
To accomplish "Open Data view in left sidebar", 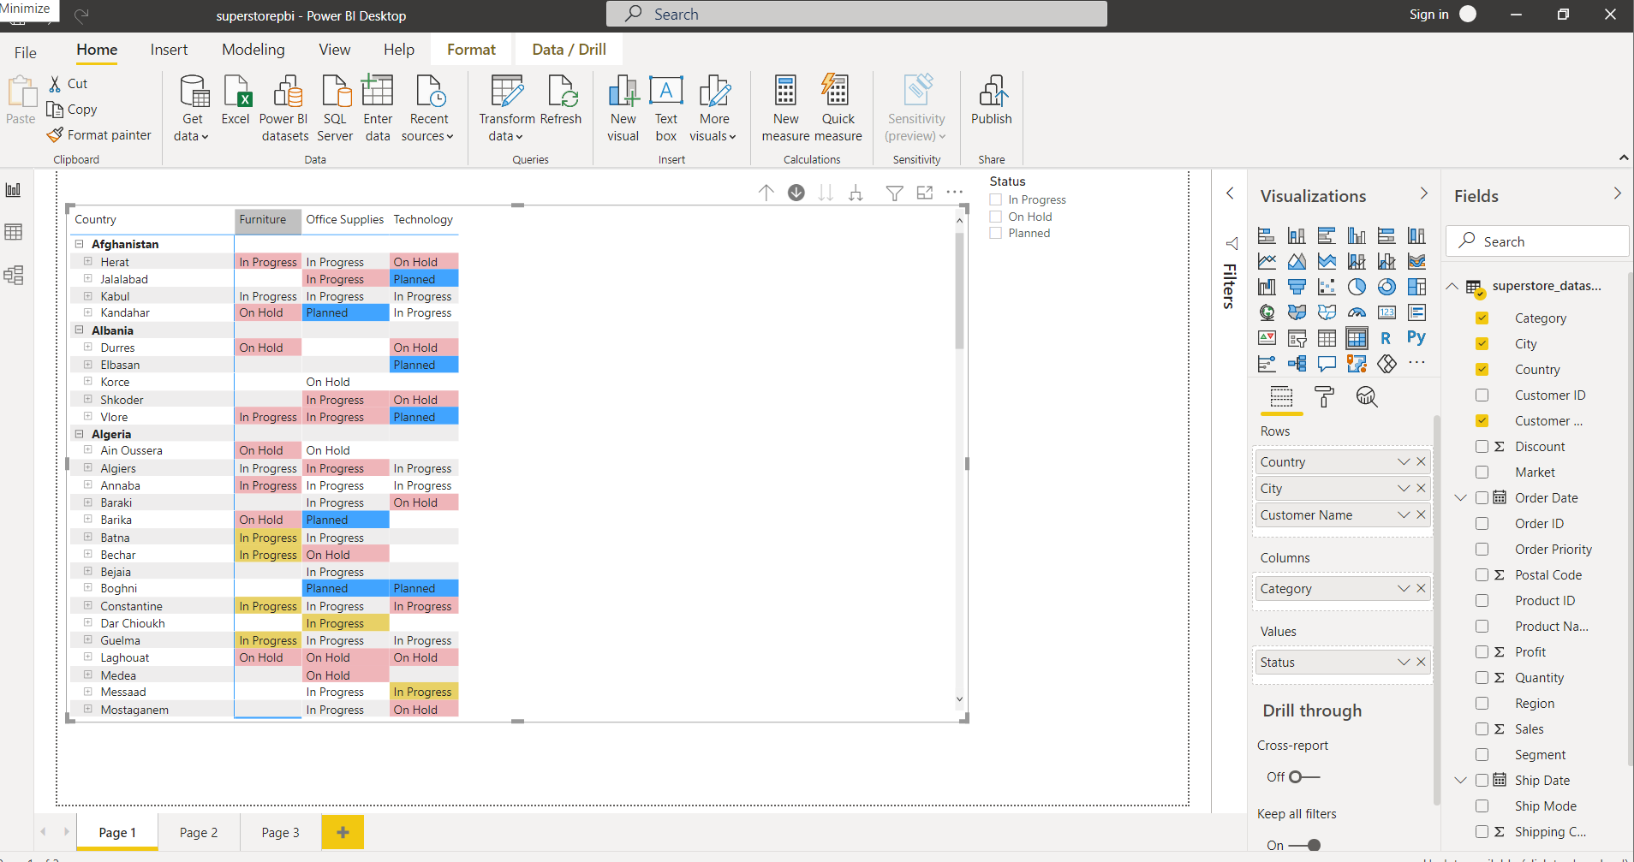I will point(14,232).
